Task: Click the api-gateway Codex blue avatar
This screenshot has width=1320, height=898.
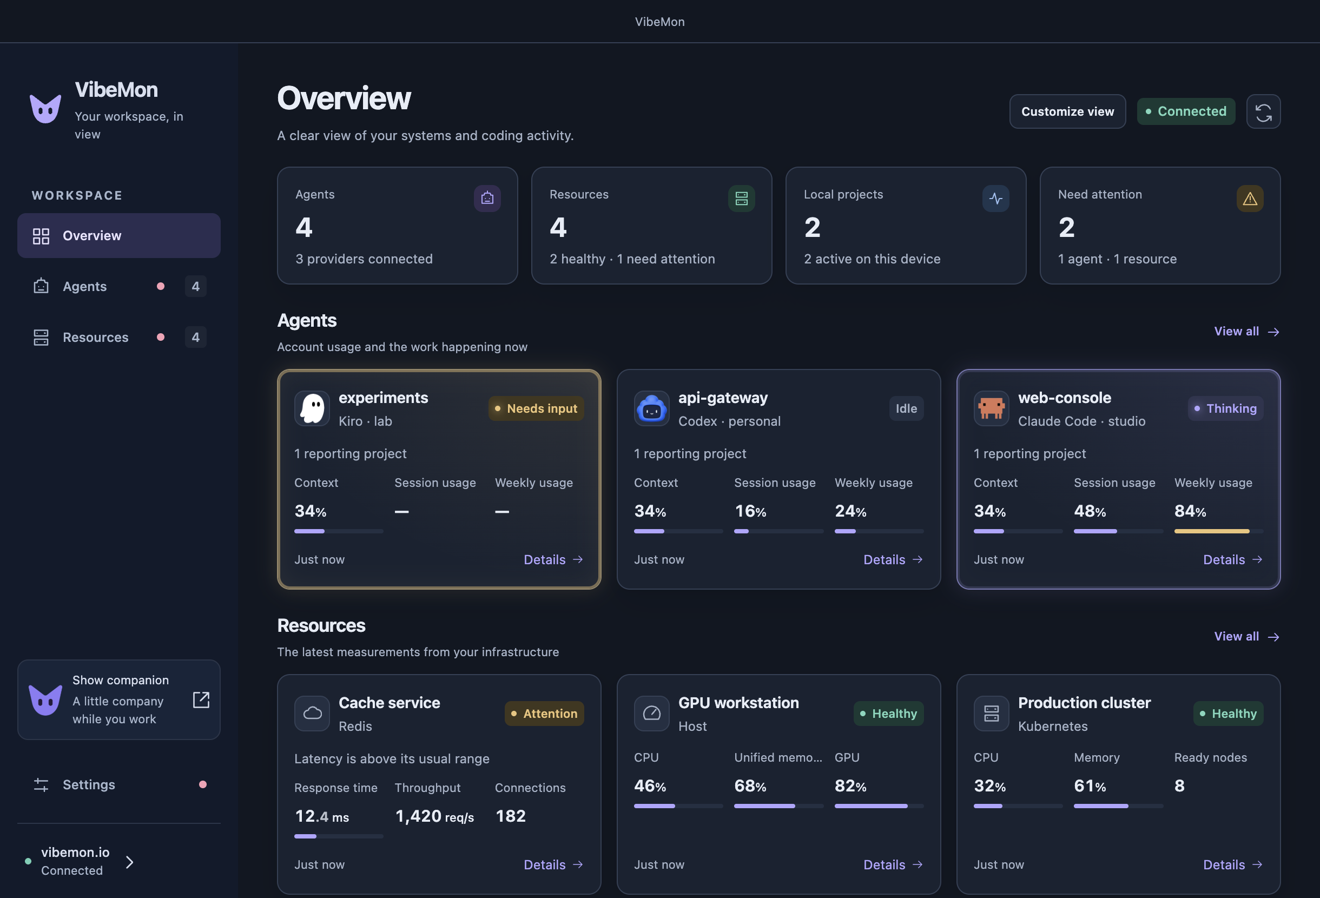Action: (x=651, y=408)
